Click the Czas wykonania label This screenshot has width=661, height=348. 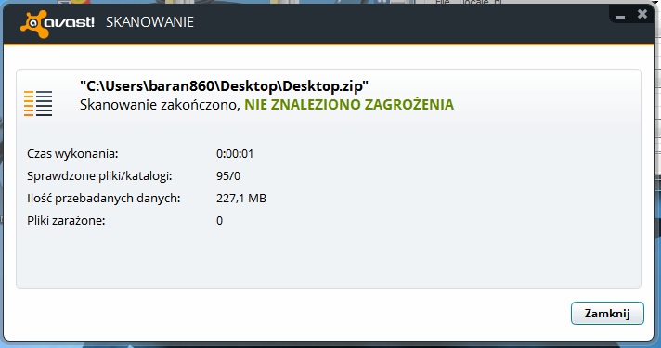72,154
